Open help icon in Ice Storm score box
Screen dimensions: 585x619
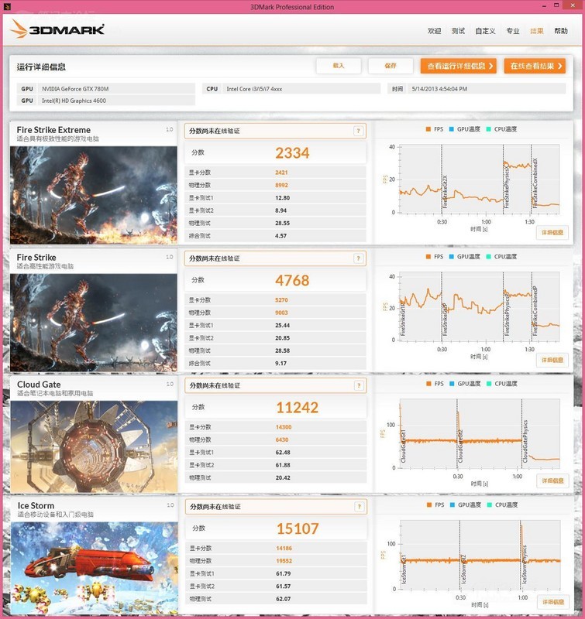[x=359, y=507]
